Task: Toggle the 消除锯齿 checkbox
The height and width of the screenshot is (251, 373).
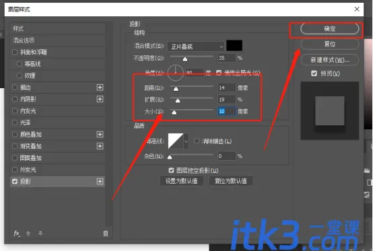Action: 197,141
